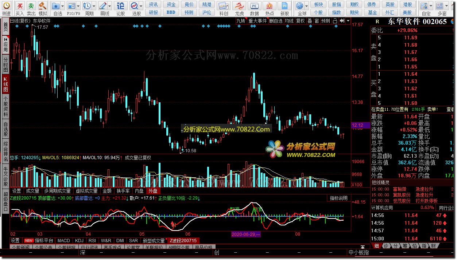Click the 个股新闻 bottom tab
457x260 pixels.
[x=22, y=248]
